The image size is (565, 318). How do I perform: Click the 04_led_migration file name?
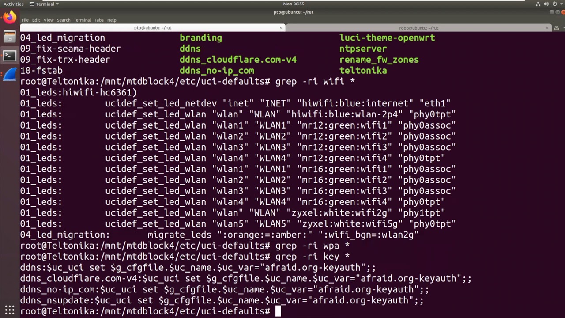point(63,38)
